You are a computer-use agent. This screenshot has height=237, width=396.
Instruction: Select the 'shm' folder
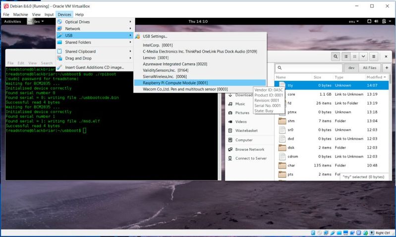(291, 121)
